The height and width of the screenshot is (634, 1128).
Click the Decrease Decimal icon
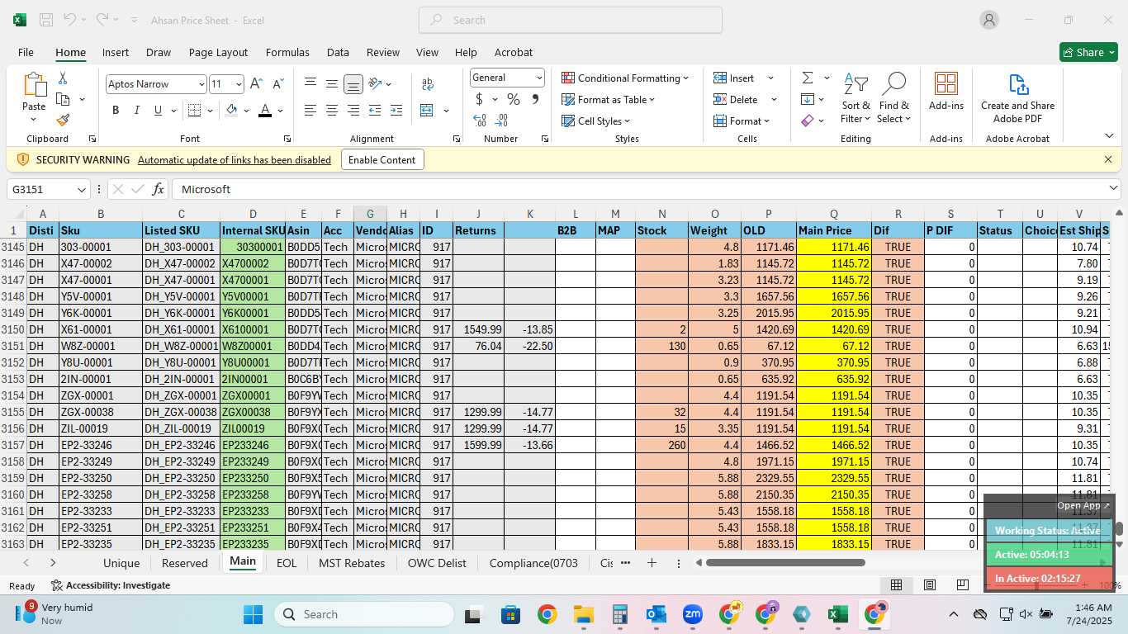(x=501, y=121)
